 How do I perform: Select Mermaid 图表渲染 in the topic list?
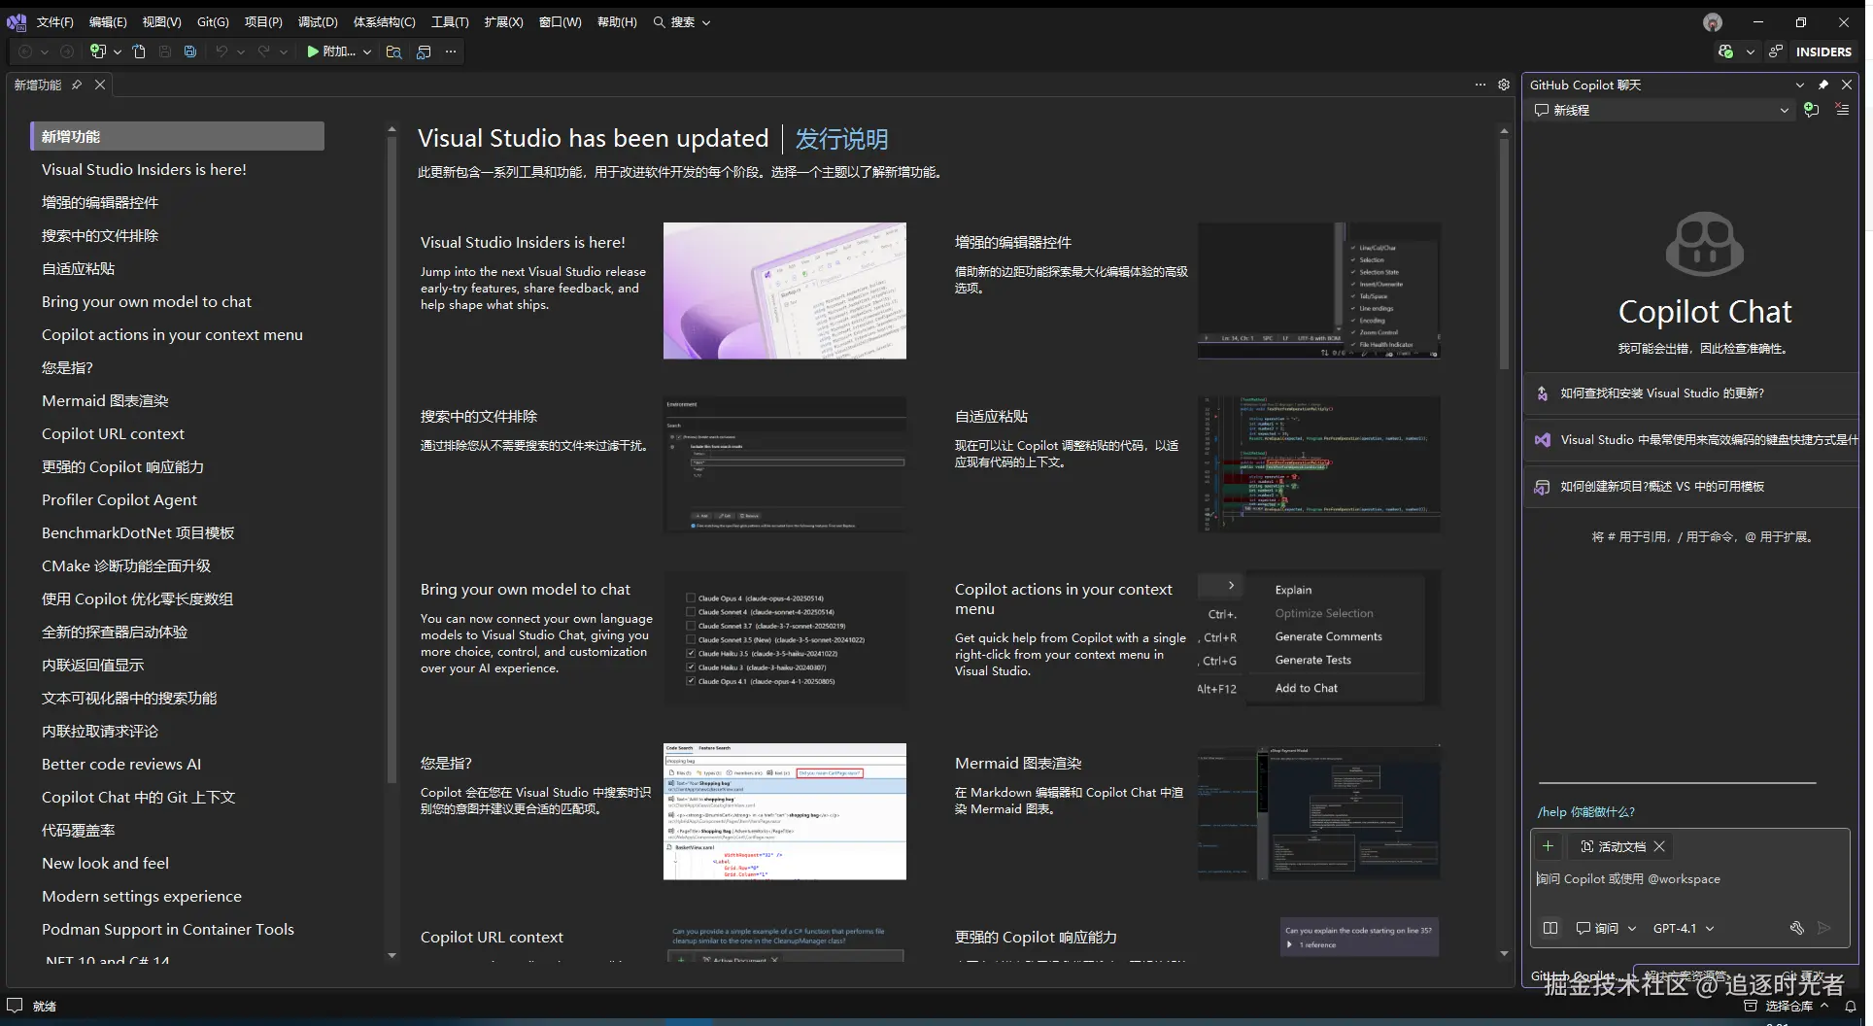[x=105, y=400]
